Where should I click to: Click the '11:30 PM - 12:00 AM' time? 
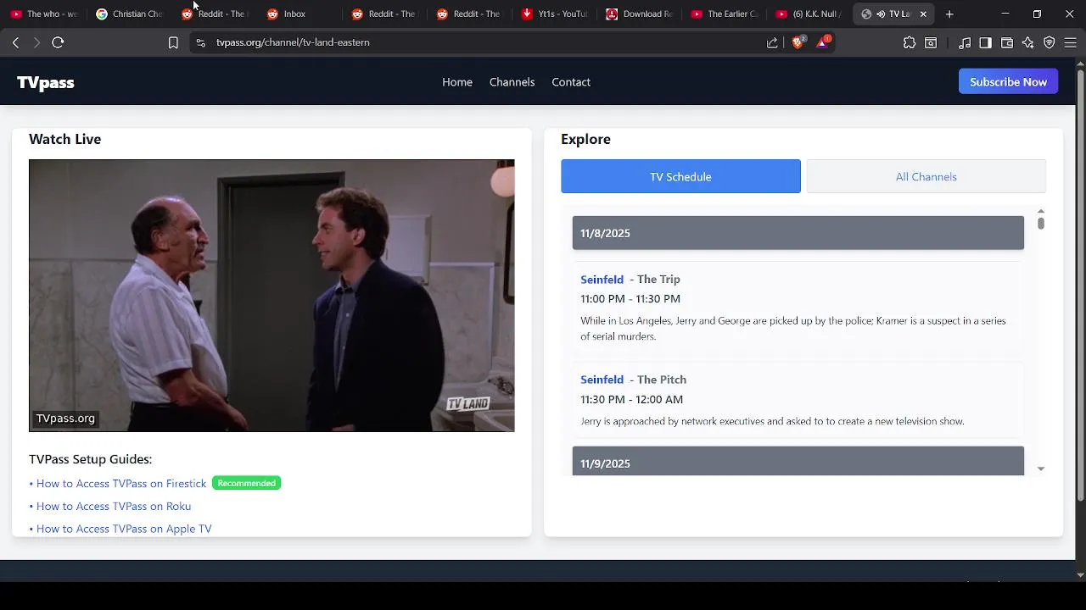coord(631,399)
